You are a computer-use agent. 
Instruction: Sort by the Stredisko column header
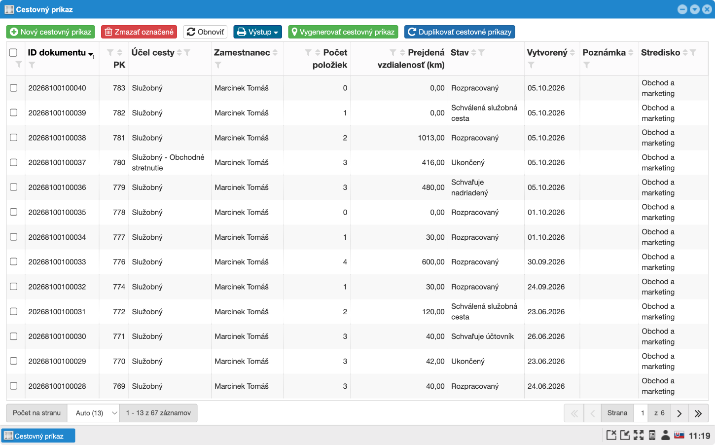pyautogui.click(x=660, y=52)
